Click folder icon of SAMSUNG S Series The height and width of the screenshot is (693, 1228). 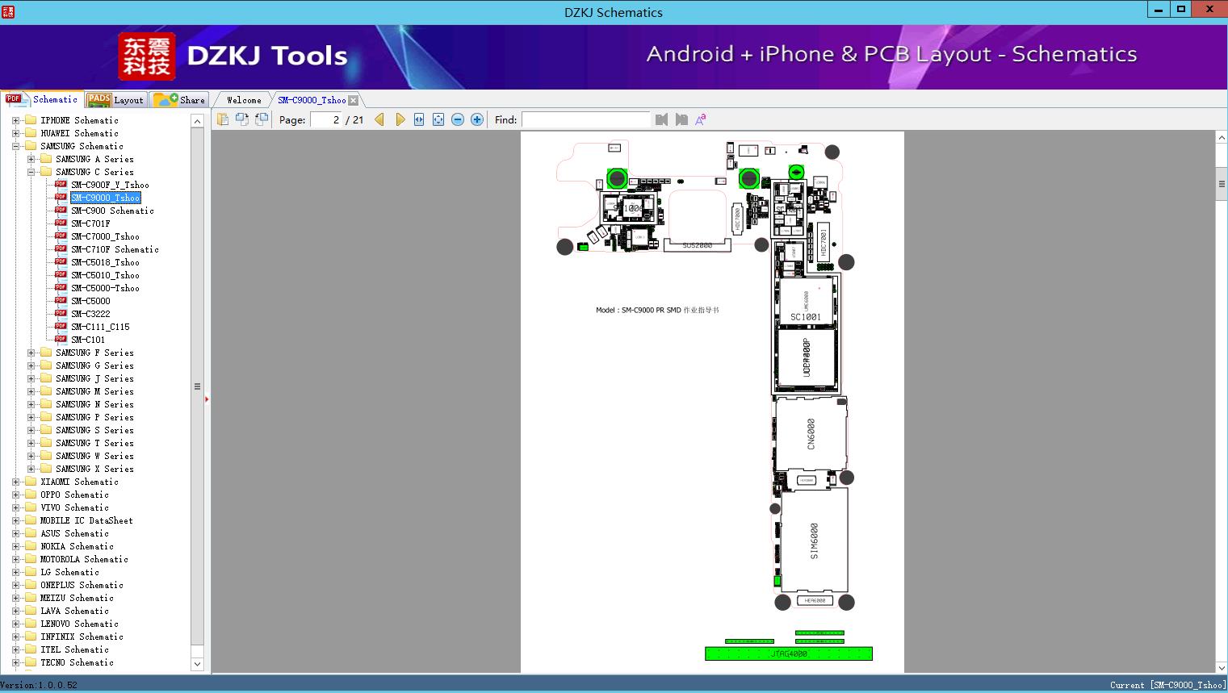(46, 430)
